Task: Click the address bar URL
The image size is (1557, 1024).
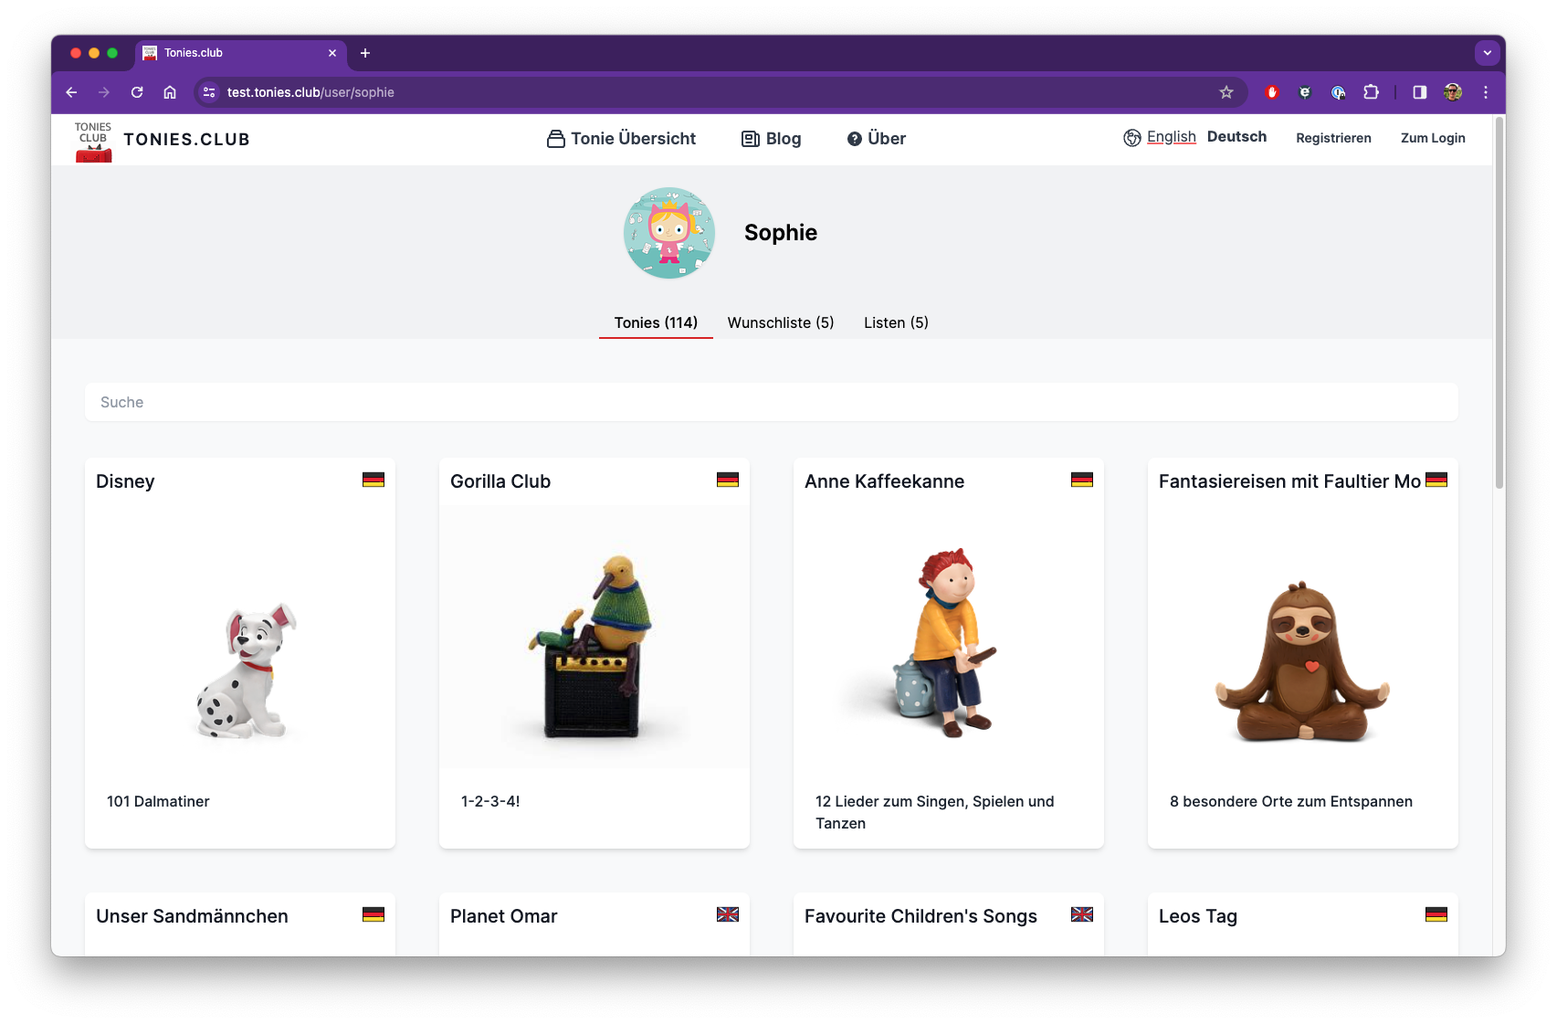Action: pyautogui.click(x=310, y=92)
